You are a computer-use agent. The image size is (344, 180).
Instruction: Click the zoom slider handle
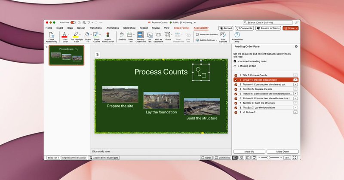click(x=268, y=158)
